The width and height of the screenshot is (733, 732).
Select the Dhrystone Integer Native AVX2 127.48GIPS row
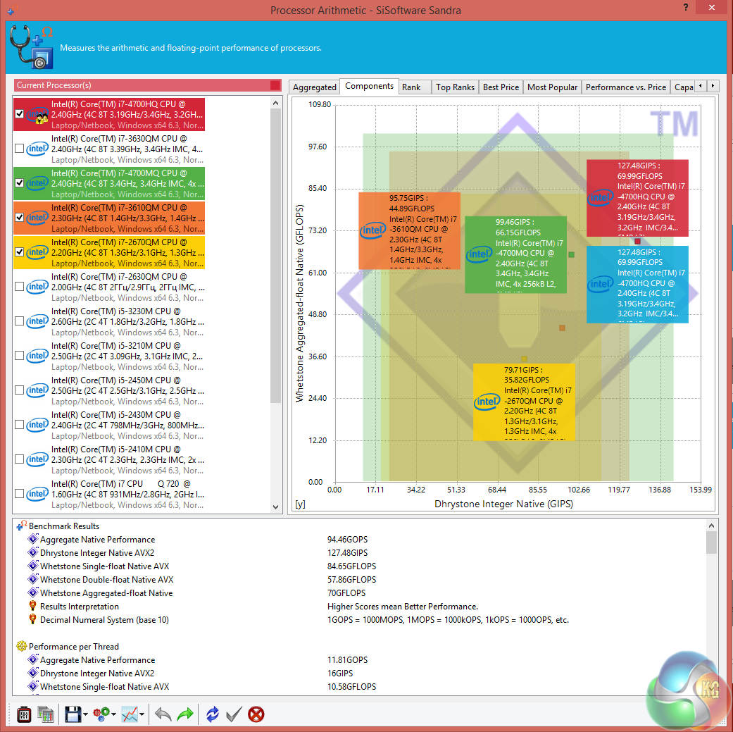coord(360,553)
